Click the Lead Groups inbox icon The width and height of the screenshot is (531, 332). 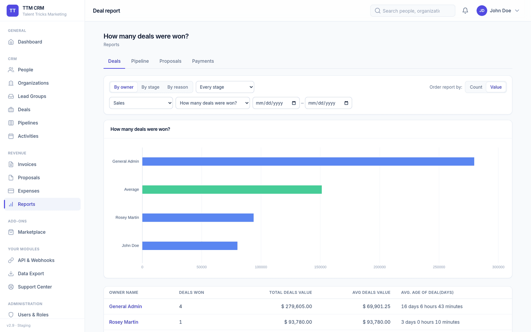(x=11, y=96)
